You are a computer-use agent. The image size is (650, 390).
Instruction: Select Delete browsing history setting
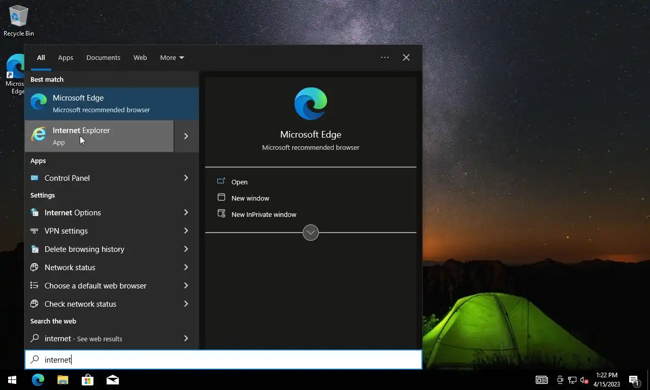[x=99, y=249]
